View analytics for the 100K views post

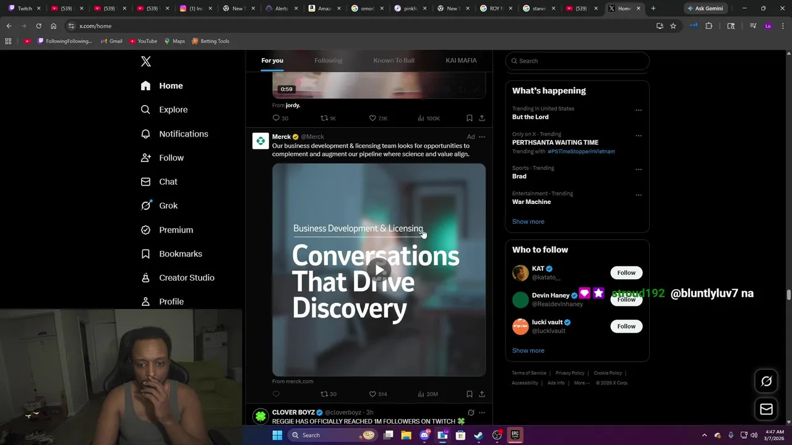point(429,118)
